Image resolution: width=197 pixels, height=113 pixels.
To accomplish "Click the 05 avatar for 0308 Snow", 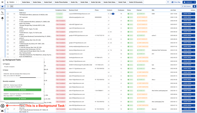I will click(14, 14).
